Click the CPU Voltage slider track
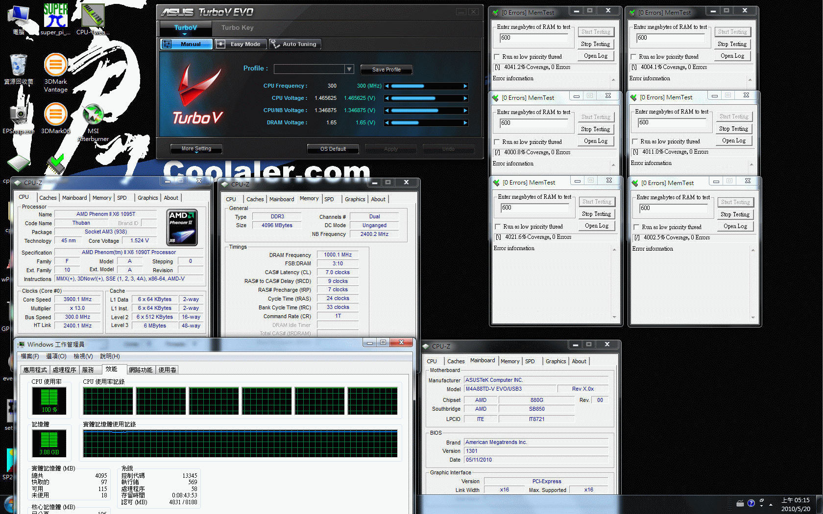This screenshot has height=514, width=823. [x=426, y=98]
